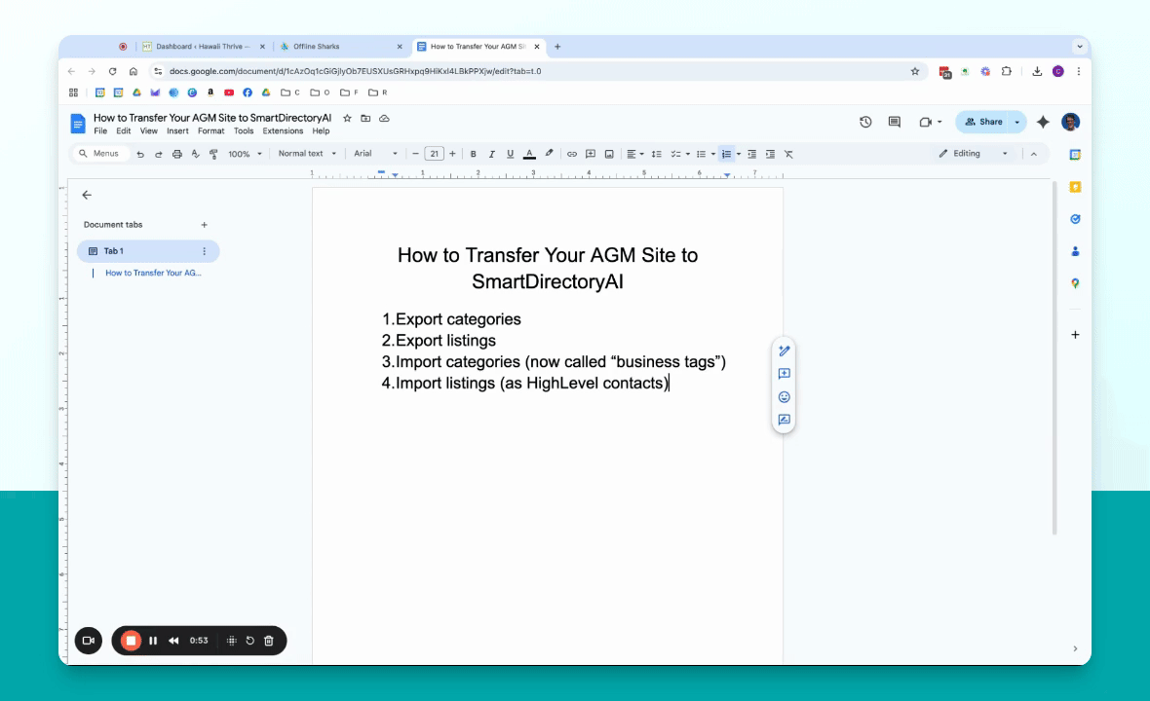The width and height of the screenshot is (1150, 701).
Task: Open the text color picker
Action: pyautogui.click(x=529, y=154)
